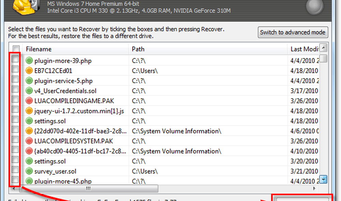
Task: Click green status icon for plugin-more-45.php
Action: (29, 181)
